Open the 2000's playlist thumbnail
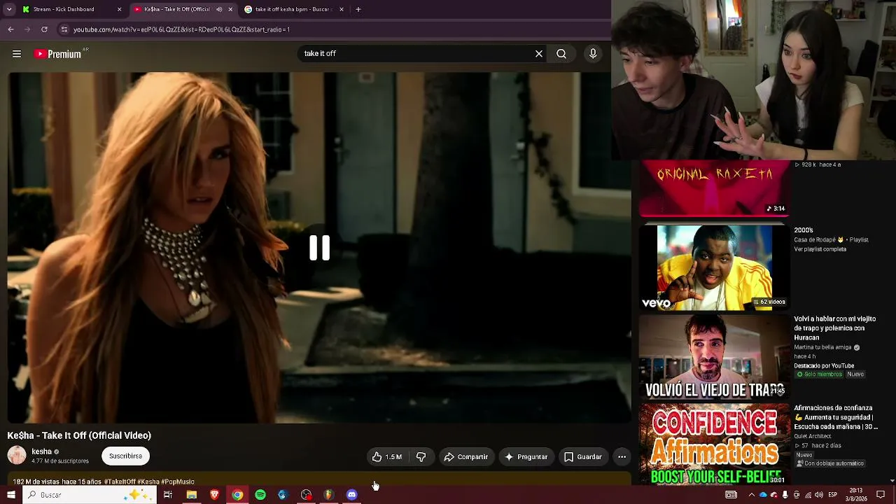Viewport: 896px width, 504px height. [715, 267]
